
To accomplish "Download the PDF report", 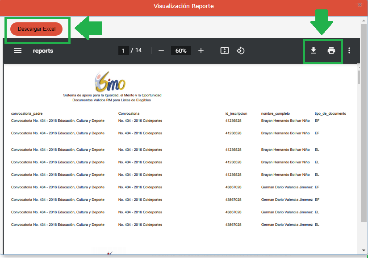I will 314,50.
